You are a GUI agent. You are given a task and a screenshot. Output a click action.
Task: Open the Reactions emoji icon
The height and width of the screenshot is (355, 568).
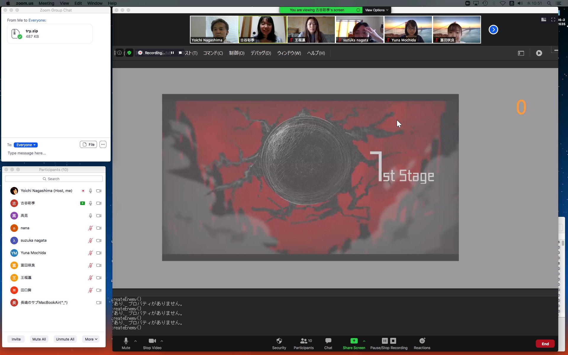pos(422,341)
